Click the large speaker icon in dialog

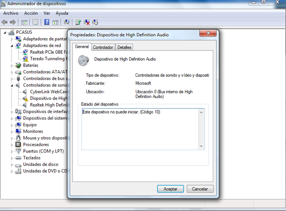pyautogui.click(x=83, y=60)
